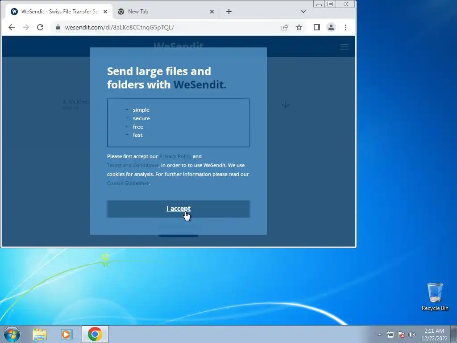Restore the Chrome window size
457x343 pixels.
(x=330, y=4)
